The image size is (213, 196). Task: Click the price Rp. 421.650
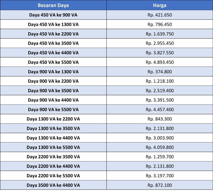coord(159,15)
